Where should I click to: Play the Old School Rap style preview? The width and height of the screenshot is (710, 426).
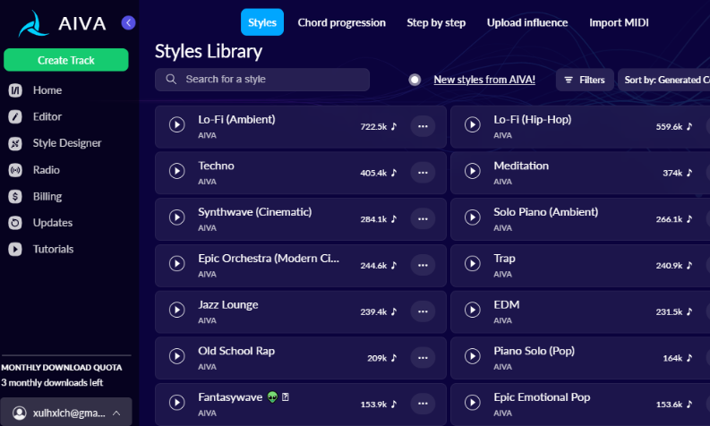click(176, 356)
